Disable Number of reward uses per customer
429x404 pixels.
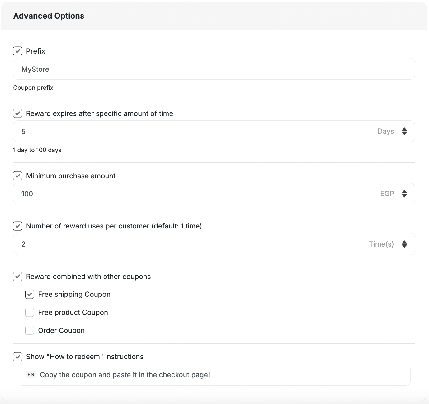tap(17, 226)
